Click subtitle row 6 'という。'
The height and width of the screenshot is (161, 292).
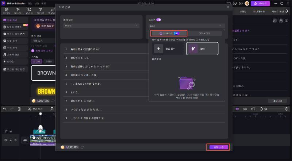coord(144,92)
